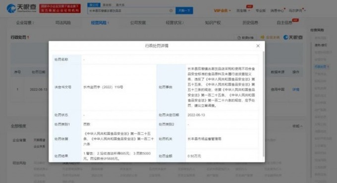The height and width of the screenshot is (183, 337).
Task: Click the 处罚日期 column header
Action: click(x=39, y=72)
